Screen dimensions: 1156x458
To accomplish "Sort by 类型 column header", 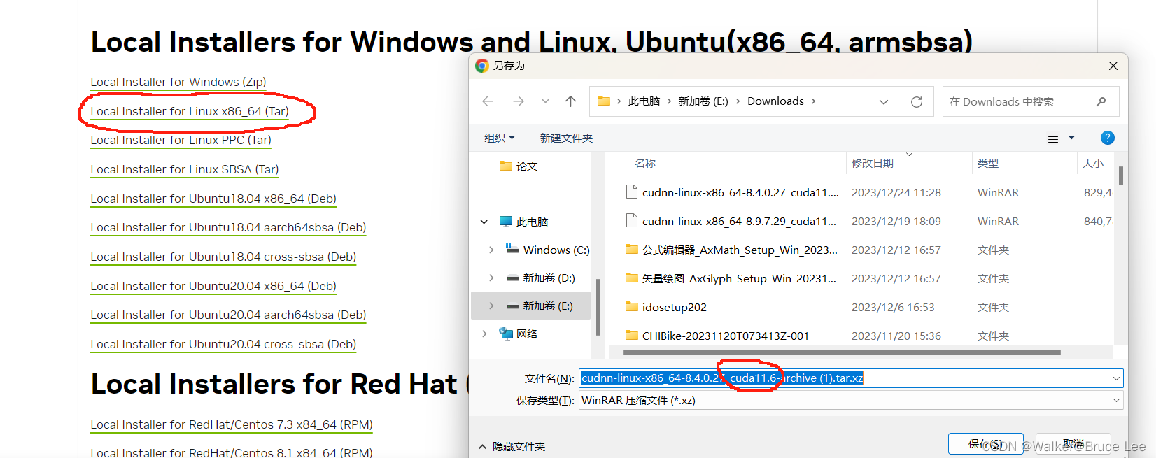I will pos(988,163).
